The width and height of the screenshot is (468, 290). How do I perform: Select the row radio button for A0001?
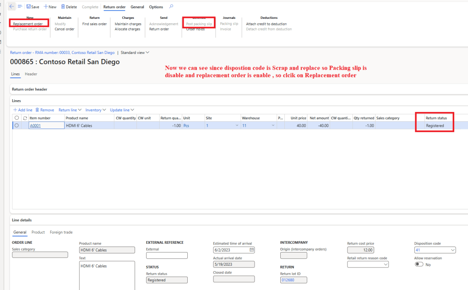click(x=17, y=125)
